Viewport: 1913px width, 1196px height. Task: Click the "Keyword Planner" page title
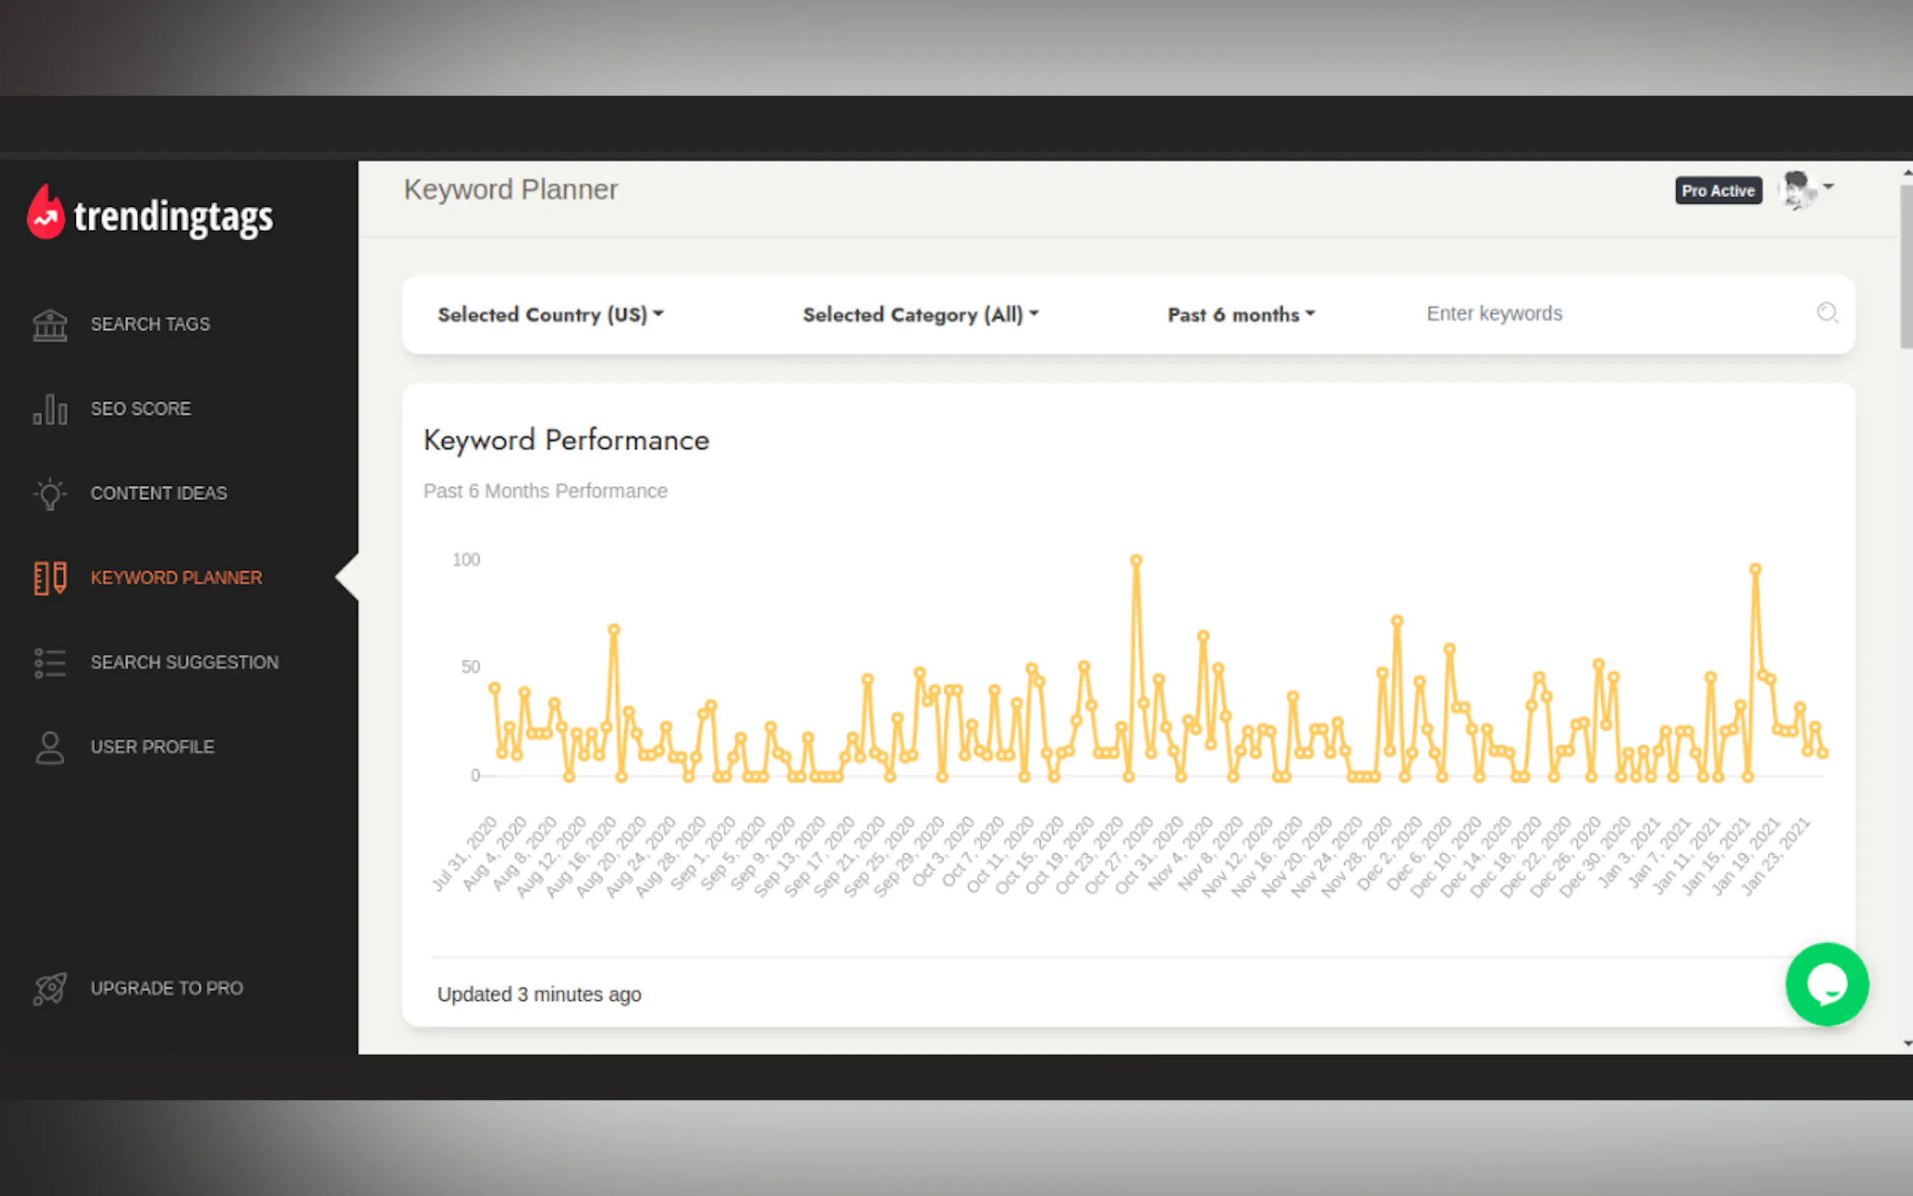[x=511, y=190]
